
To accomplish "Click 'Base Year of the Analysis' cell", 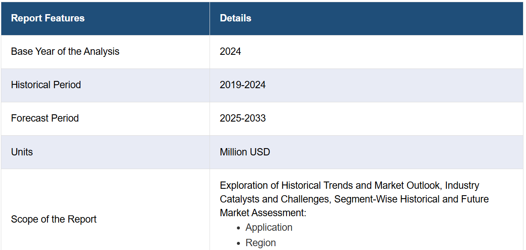I will tap(105, 52).
